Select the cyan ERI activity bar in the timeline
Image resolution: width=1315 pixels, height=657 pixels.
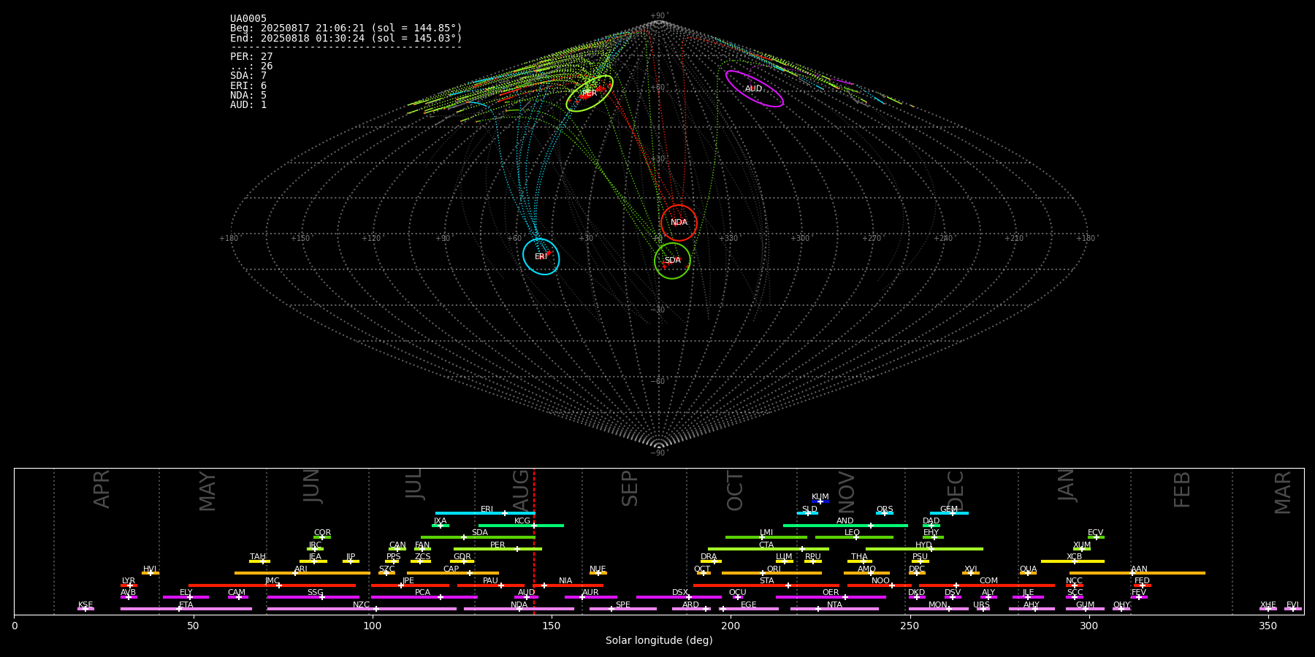[485, 513]
